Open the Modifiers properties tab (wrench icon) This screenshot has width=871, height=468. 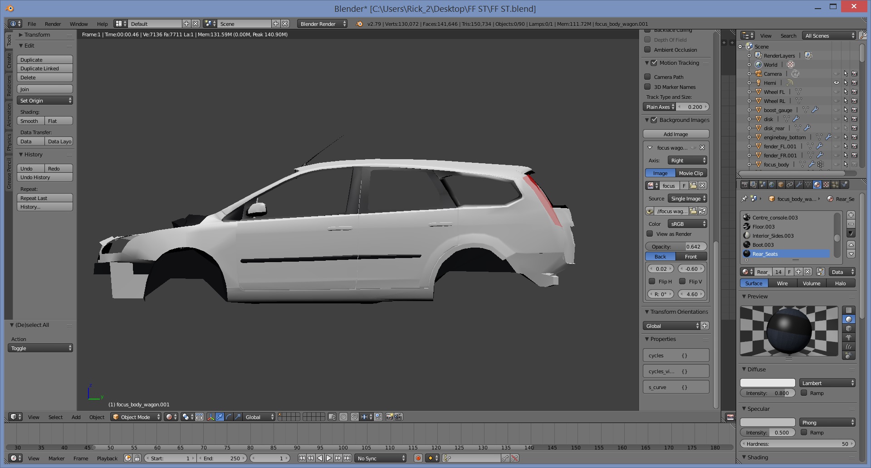(799, 185)
